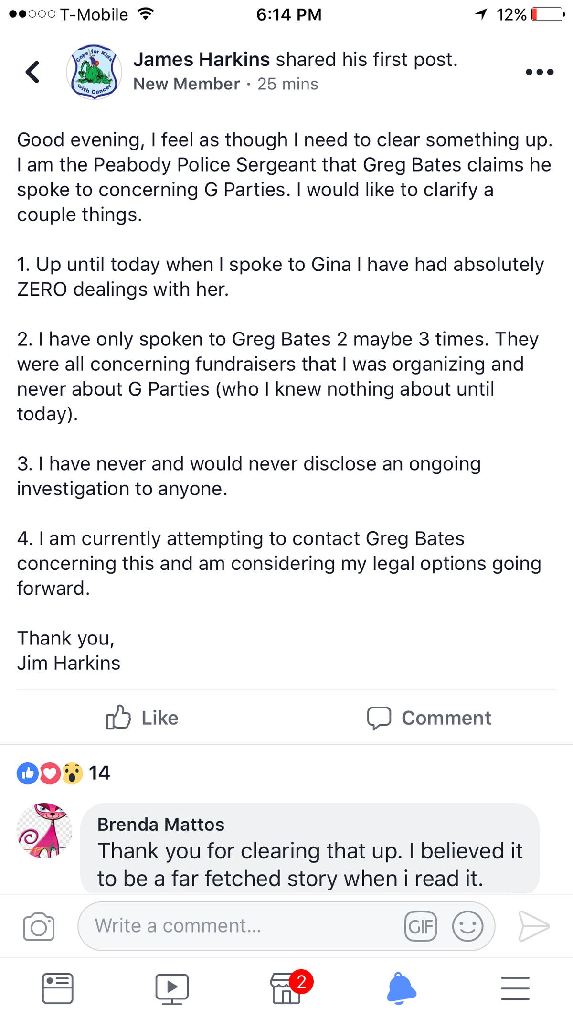Open the Marketplace tab with badge
This screenshot has width=573, height=1019.
(x=287, y=988)
